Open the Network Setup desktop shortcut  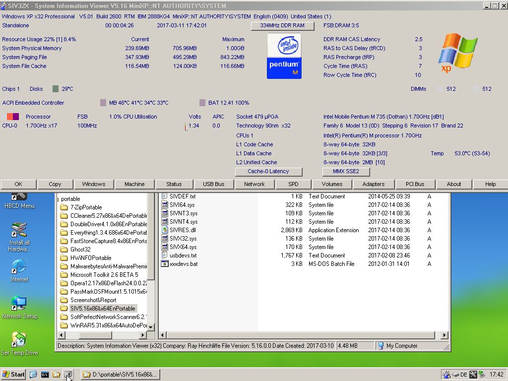click(19, 308)
